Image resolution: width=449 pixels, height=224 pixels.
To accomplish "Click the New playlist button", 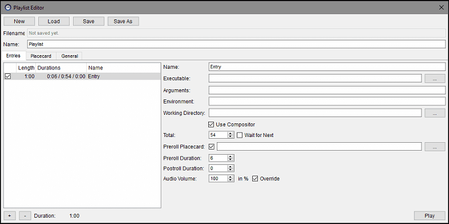I will 19,21.
